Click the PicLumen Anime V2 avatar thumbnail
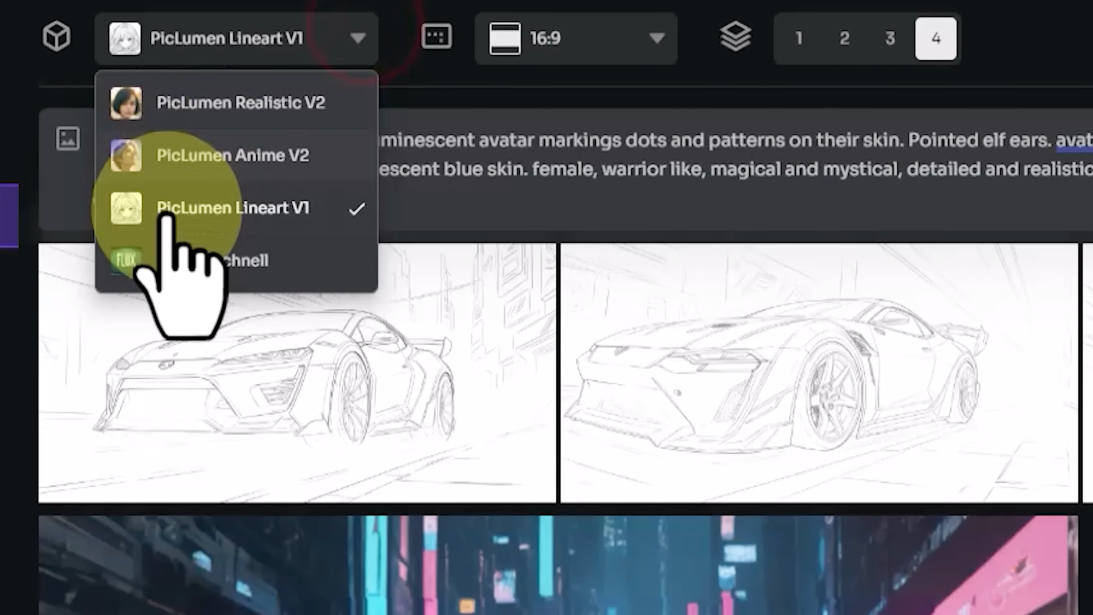The image size is (1093, 615). (126, 155)
